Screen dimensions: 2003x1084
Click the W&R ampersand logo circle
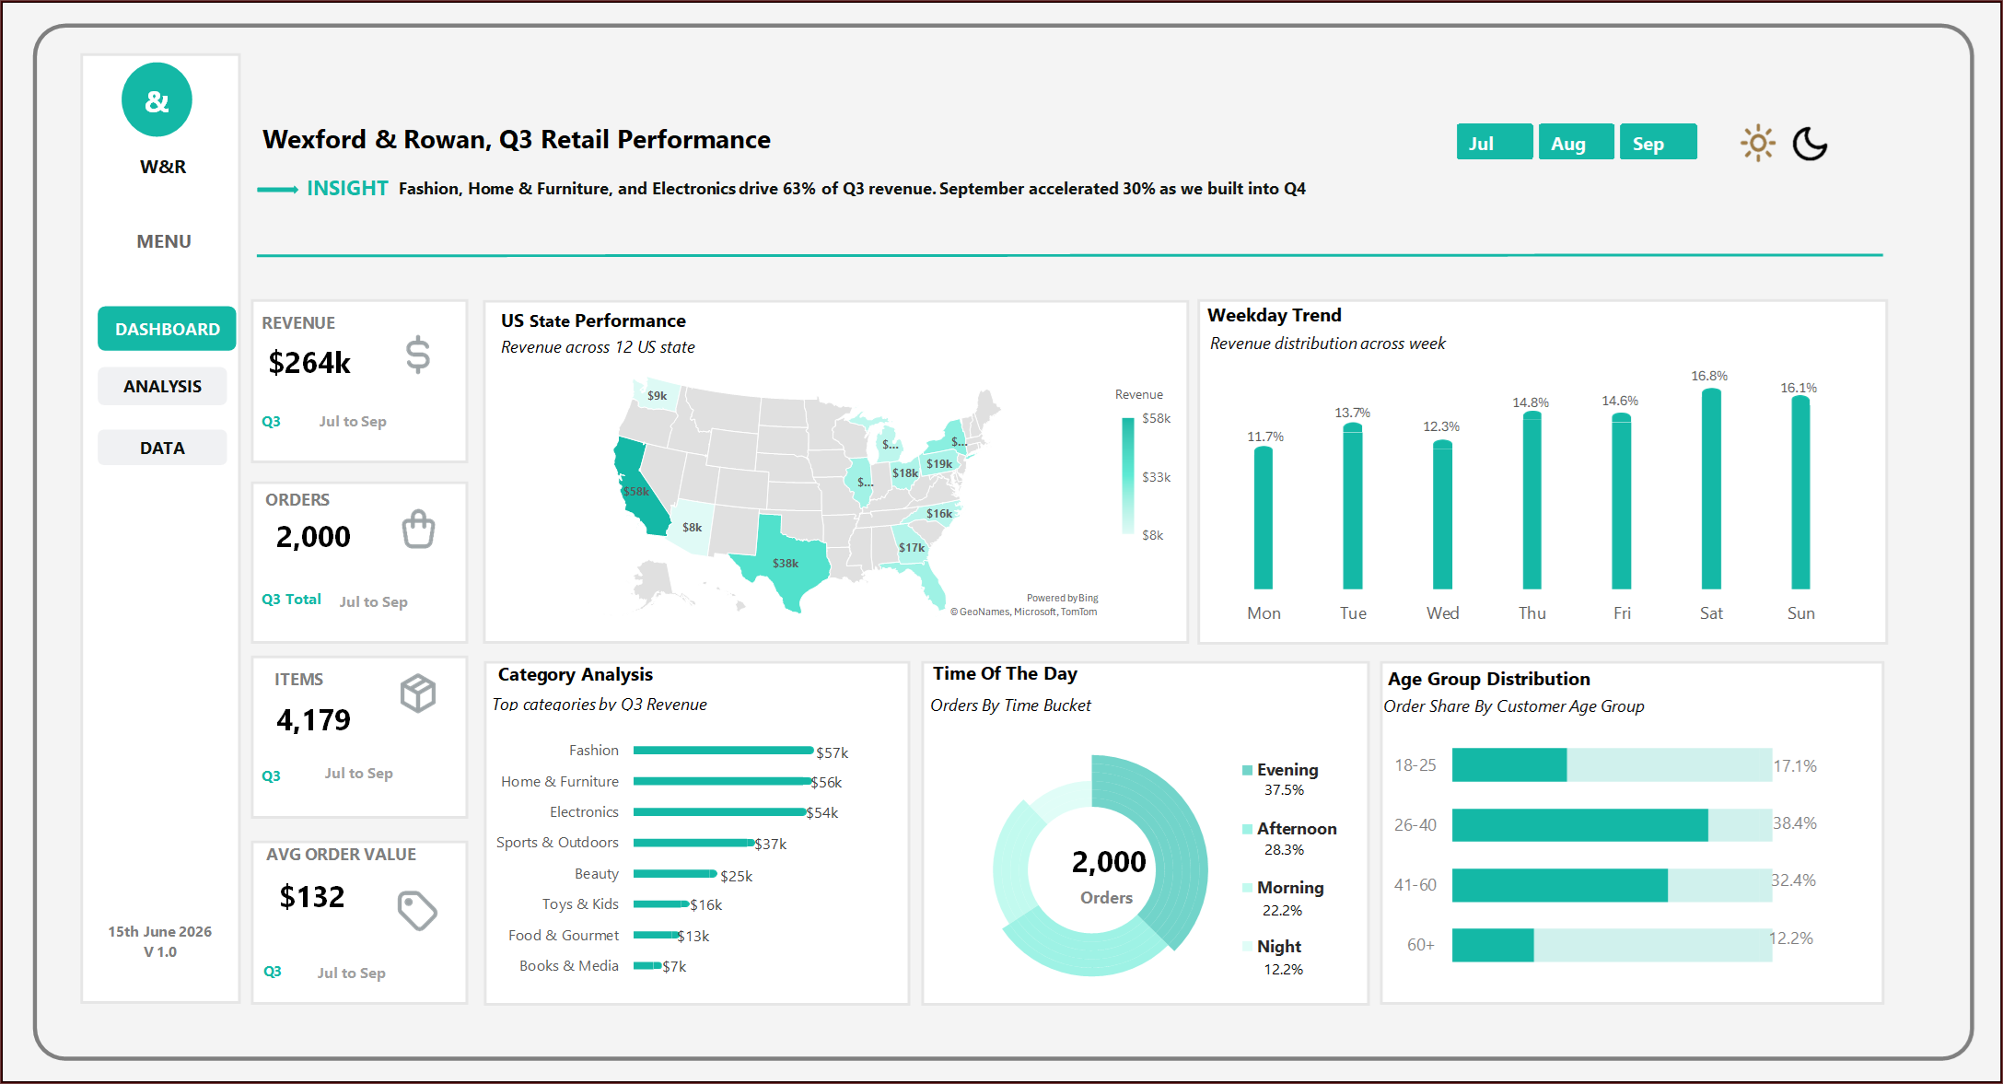pyautogui.click(x=157, y=99)
